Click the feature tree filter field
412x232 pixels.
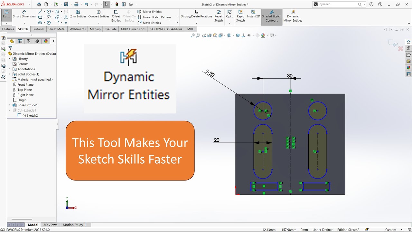point(32,48)
